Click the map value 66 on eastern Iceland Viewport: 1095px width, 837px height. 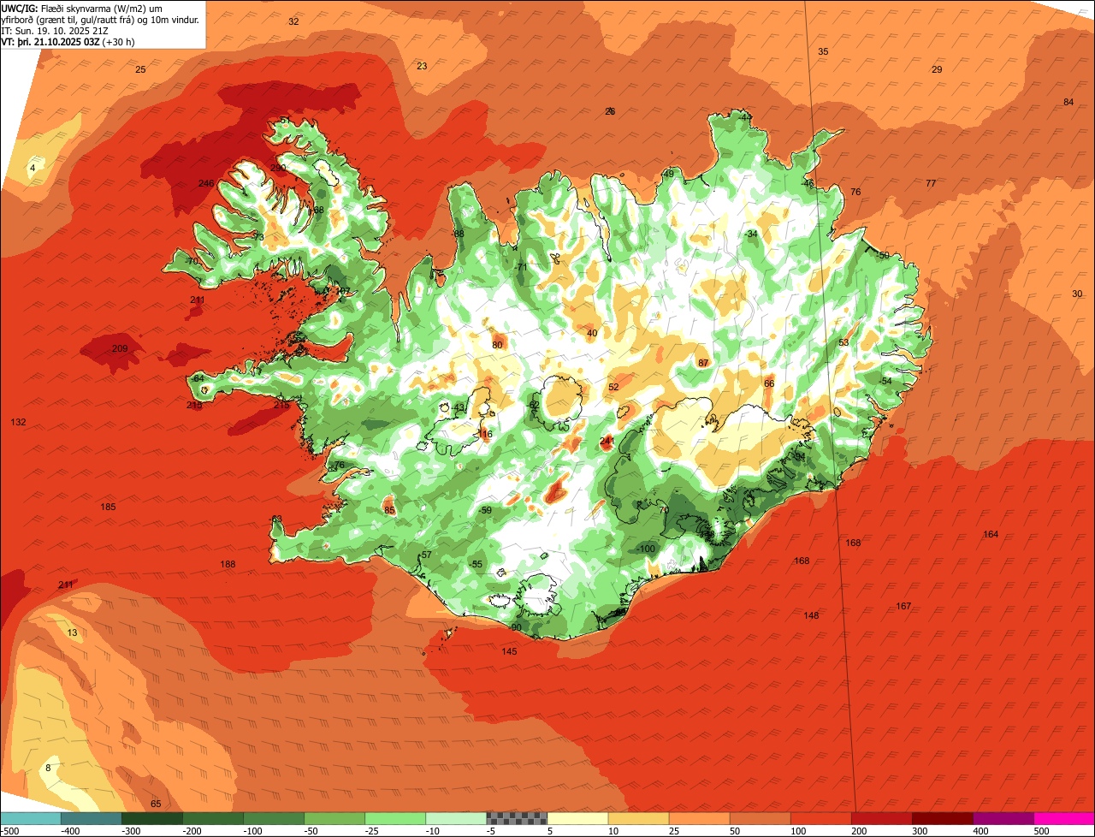tap(769, 383)
